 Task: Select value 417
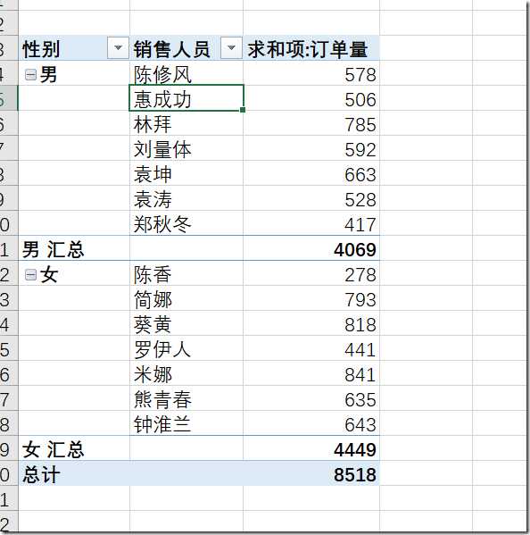(x=360, y=224)
